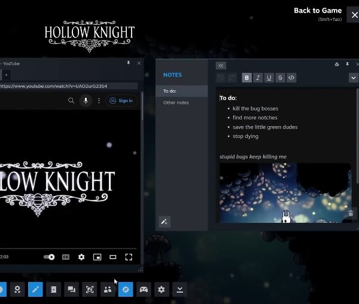The height and width of the screenshot is (304, 359).
Task: Toggle bold formatting in Notes
Action: (247, 78)
